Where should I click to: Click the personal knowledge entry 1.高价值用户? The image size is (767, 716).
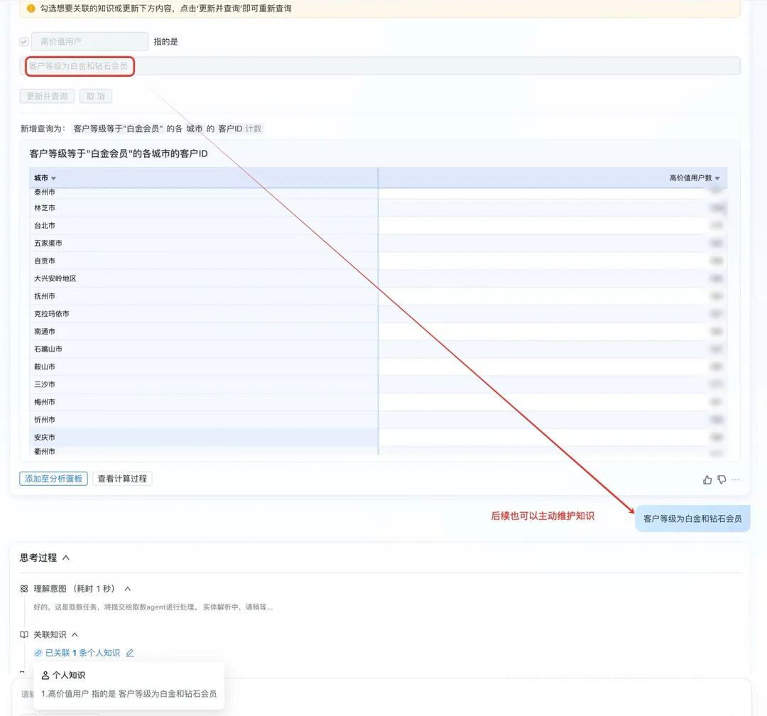tap(129, 693)
